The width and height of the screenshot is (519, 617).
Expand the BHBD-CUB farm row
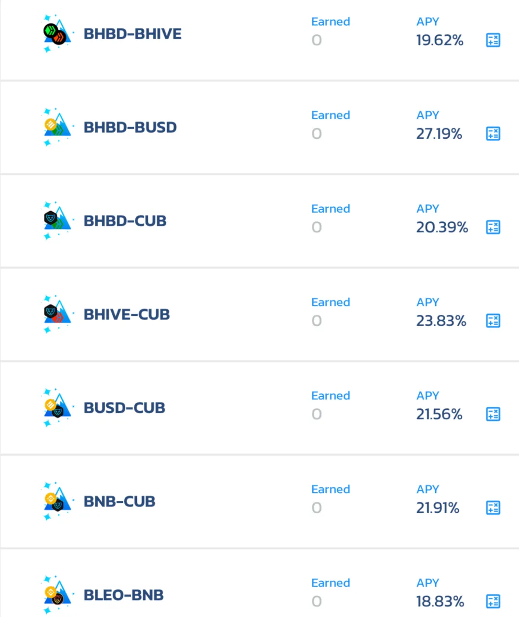[259, 221]
